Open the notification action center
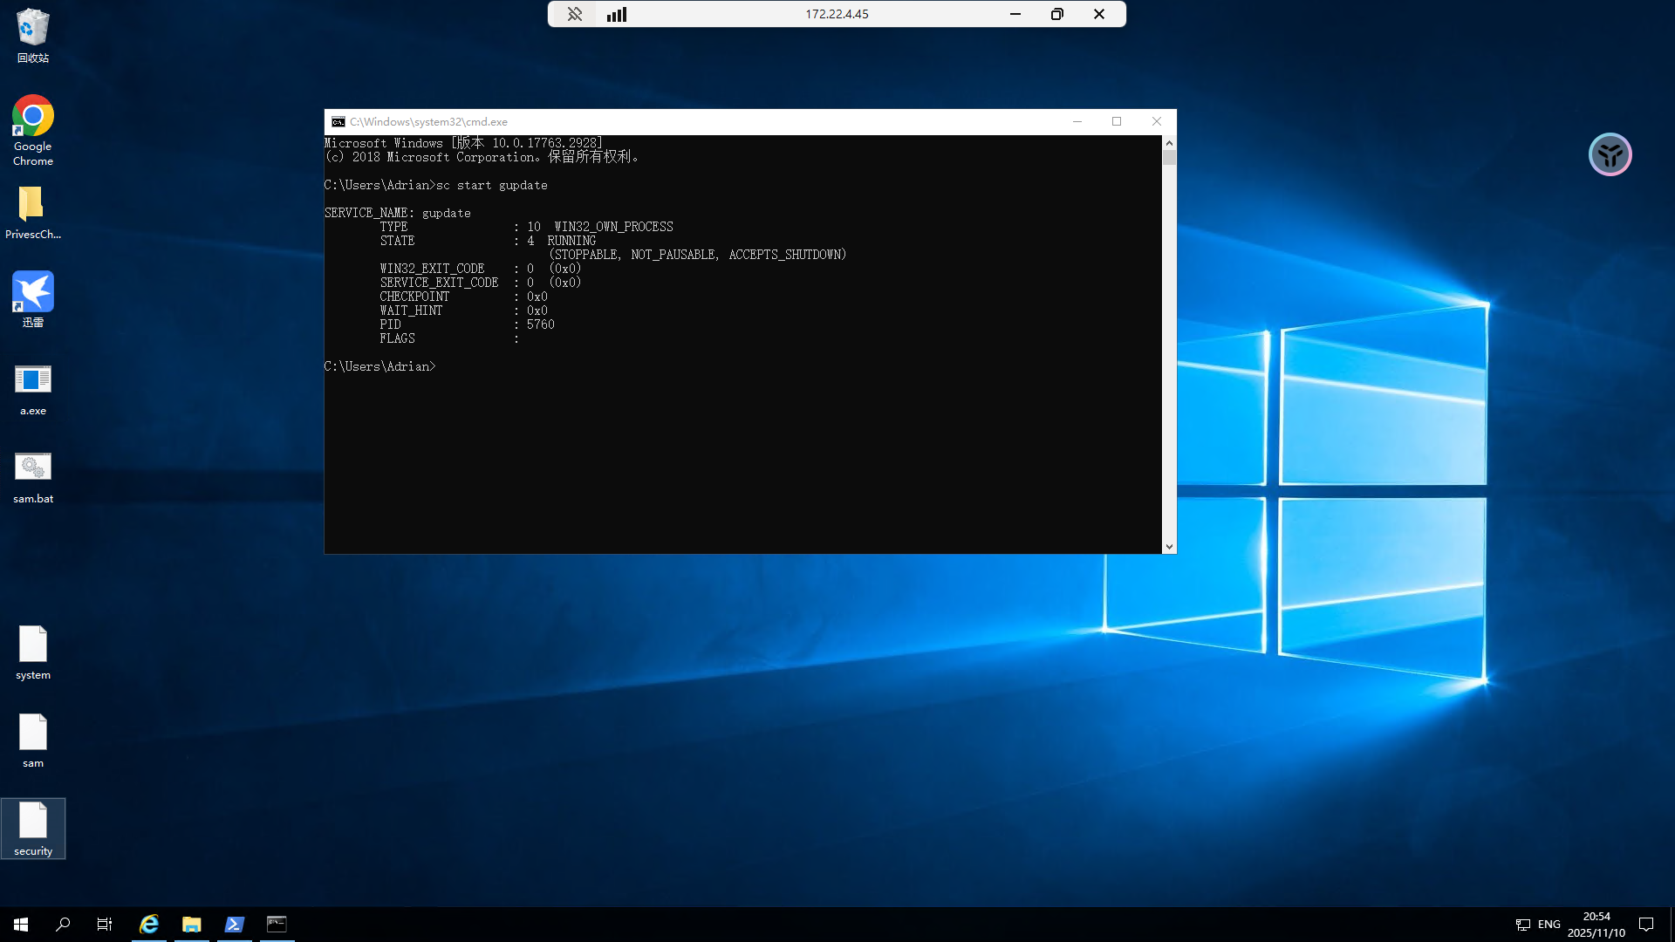 [1646, 925]
